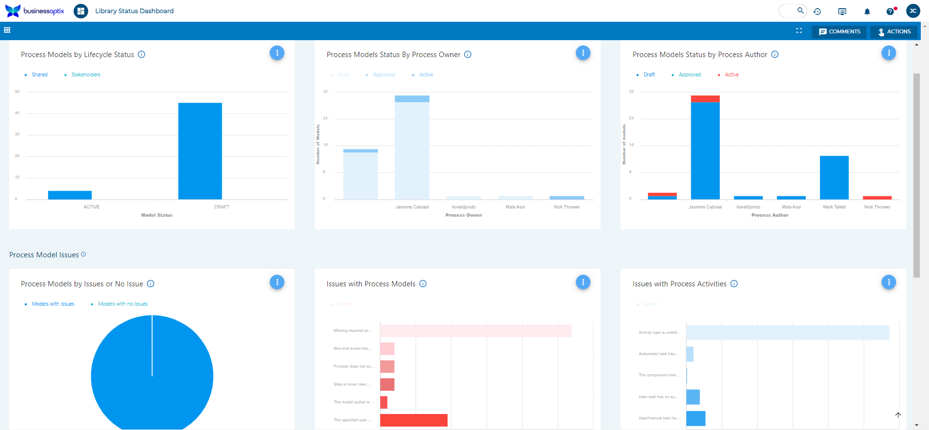Open the apps grid menu icon
929x430 pixels.
tap(7, 30)
